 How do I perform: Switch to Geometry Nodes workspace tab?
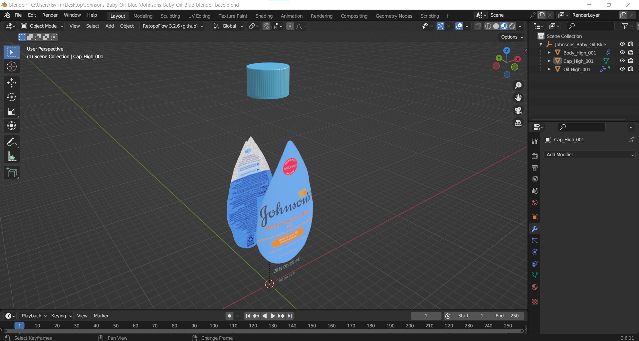pyautogui.click(x=394, y=16)
